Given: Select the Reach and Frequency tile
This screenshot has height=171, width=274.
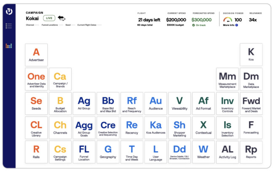Looking at the screenshot, I should 132,103.
